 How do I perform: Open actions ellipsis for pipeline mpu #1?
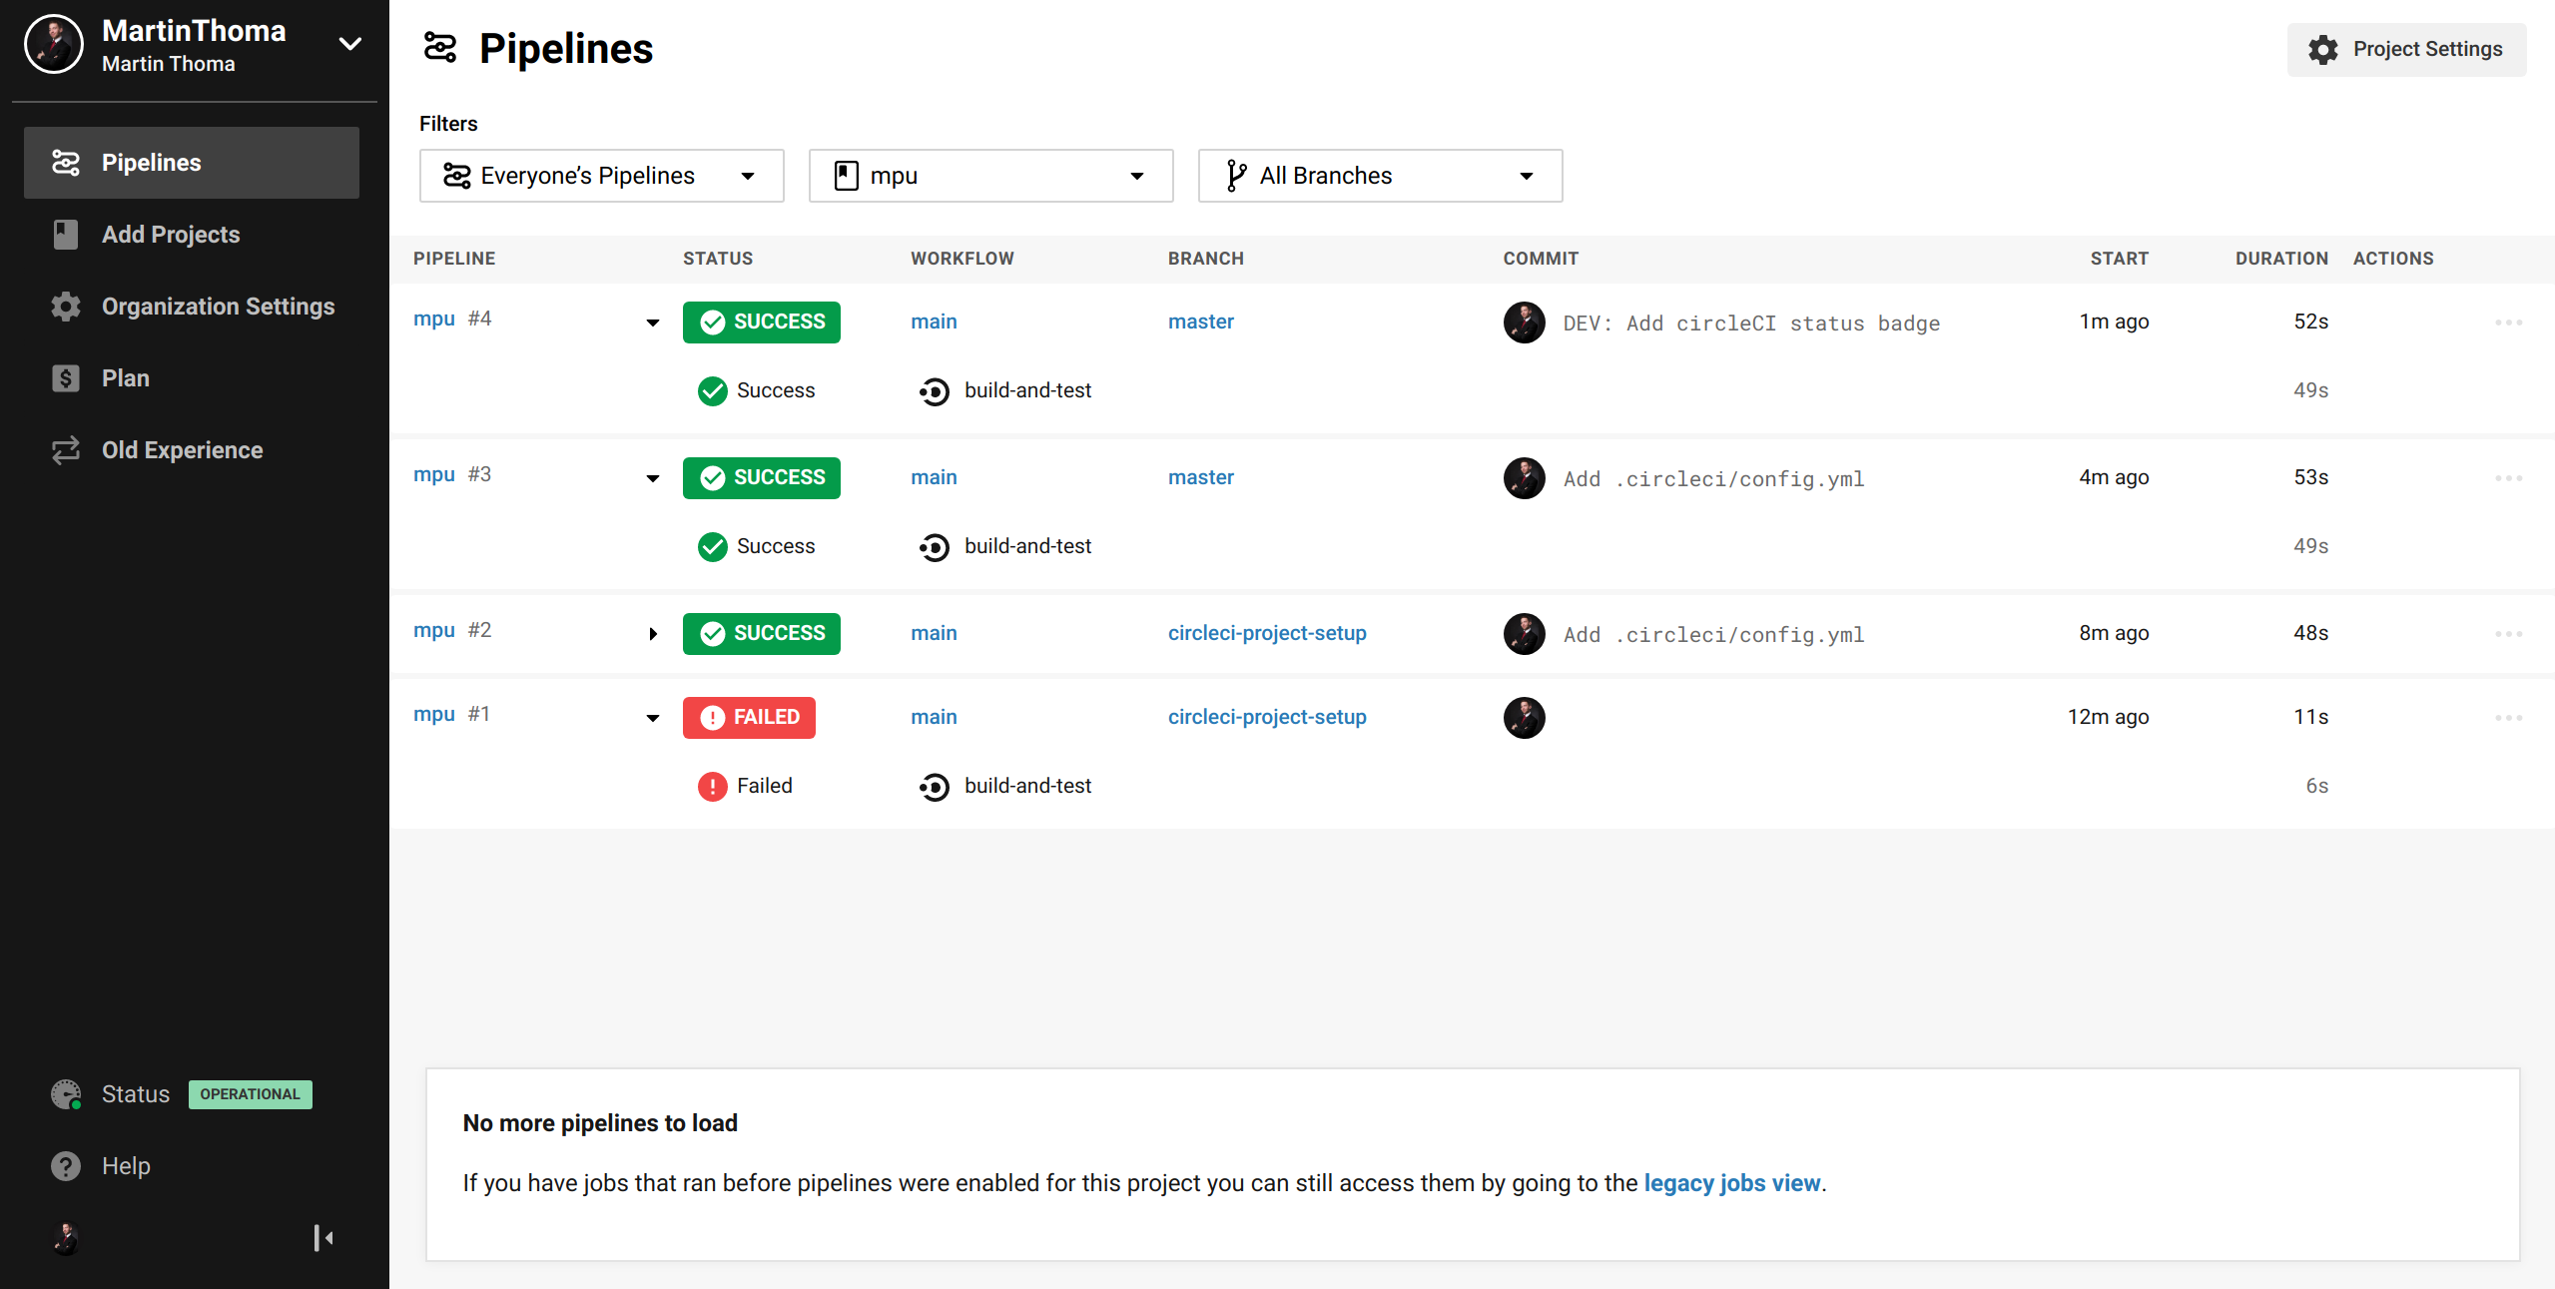point(2508,718)
